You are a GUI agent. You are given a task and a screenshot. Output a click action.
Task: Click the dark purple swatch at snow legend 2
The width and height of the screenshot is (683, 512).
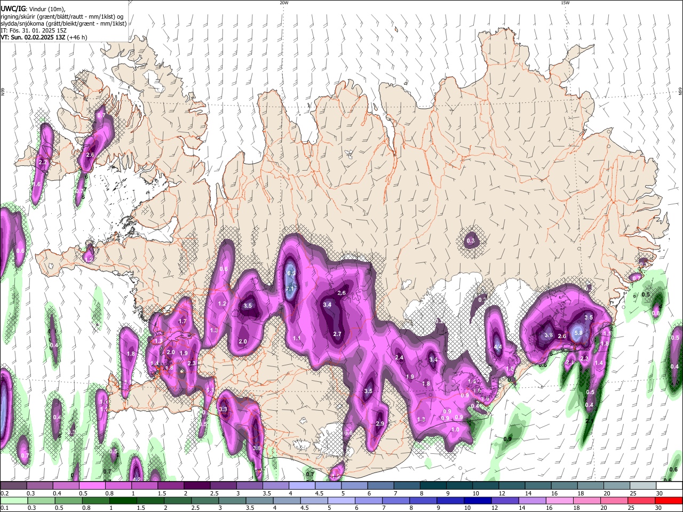click(x=197, y=486)
